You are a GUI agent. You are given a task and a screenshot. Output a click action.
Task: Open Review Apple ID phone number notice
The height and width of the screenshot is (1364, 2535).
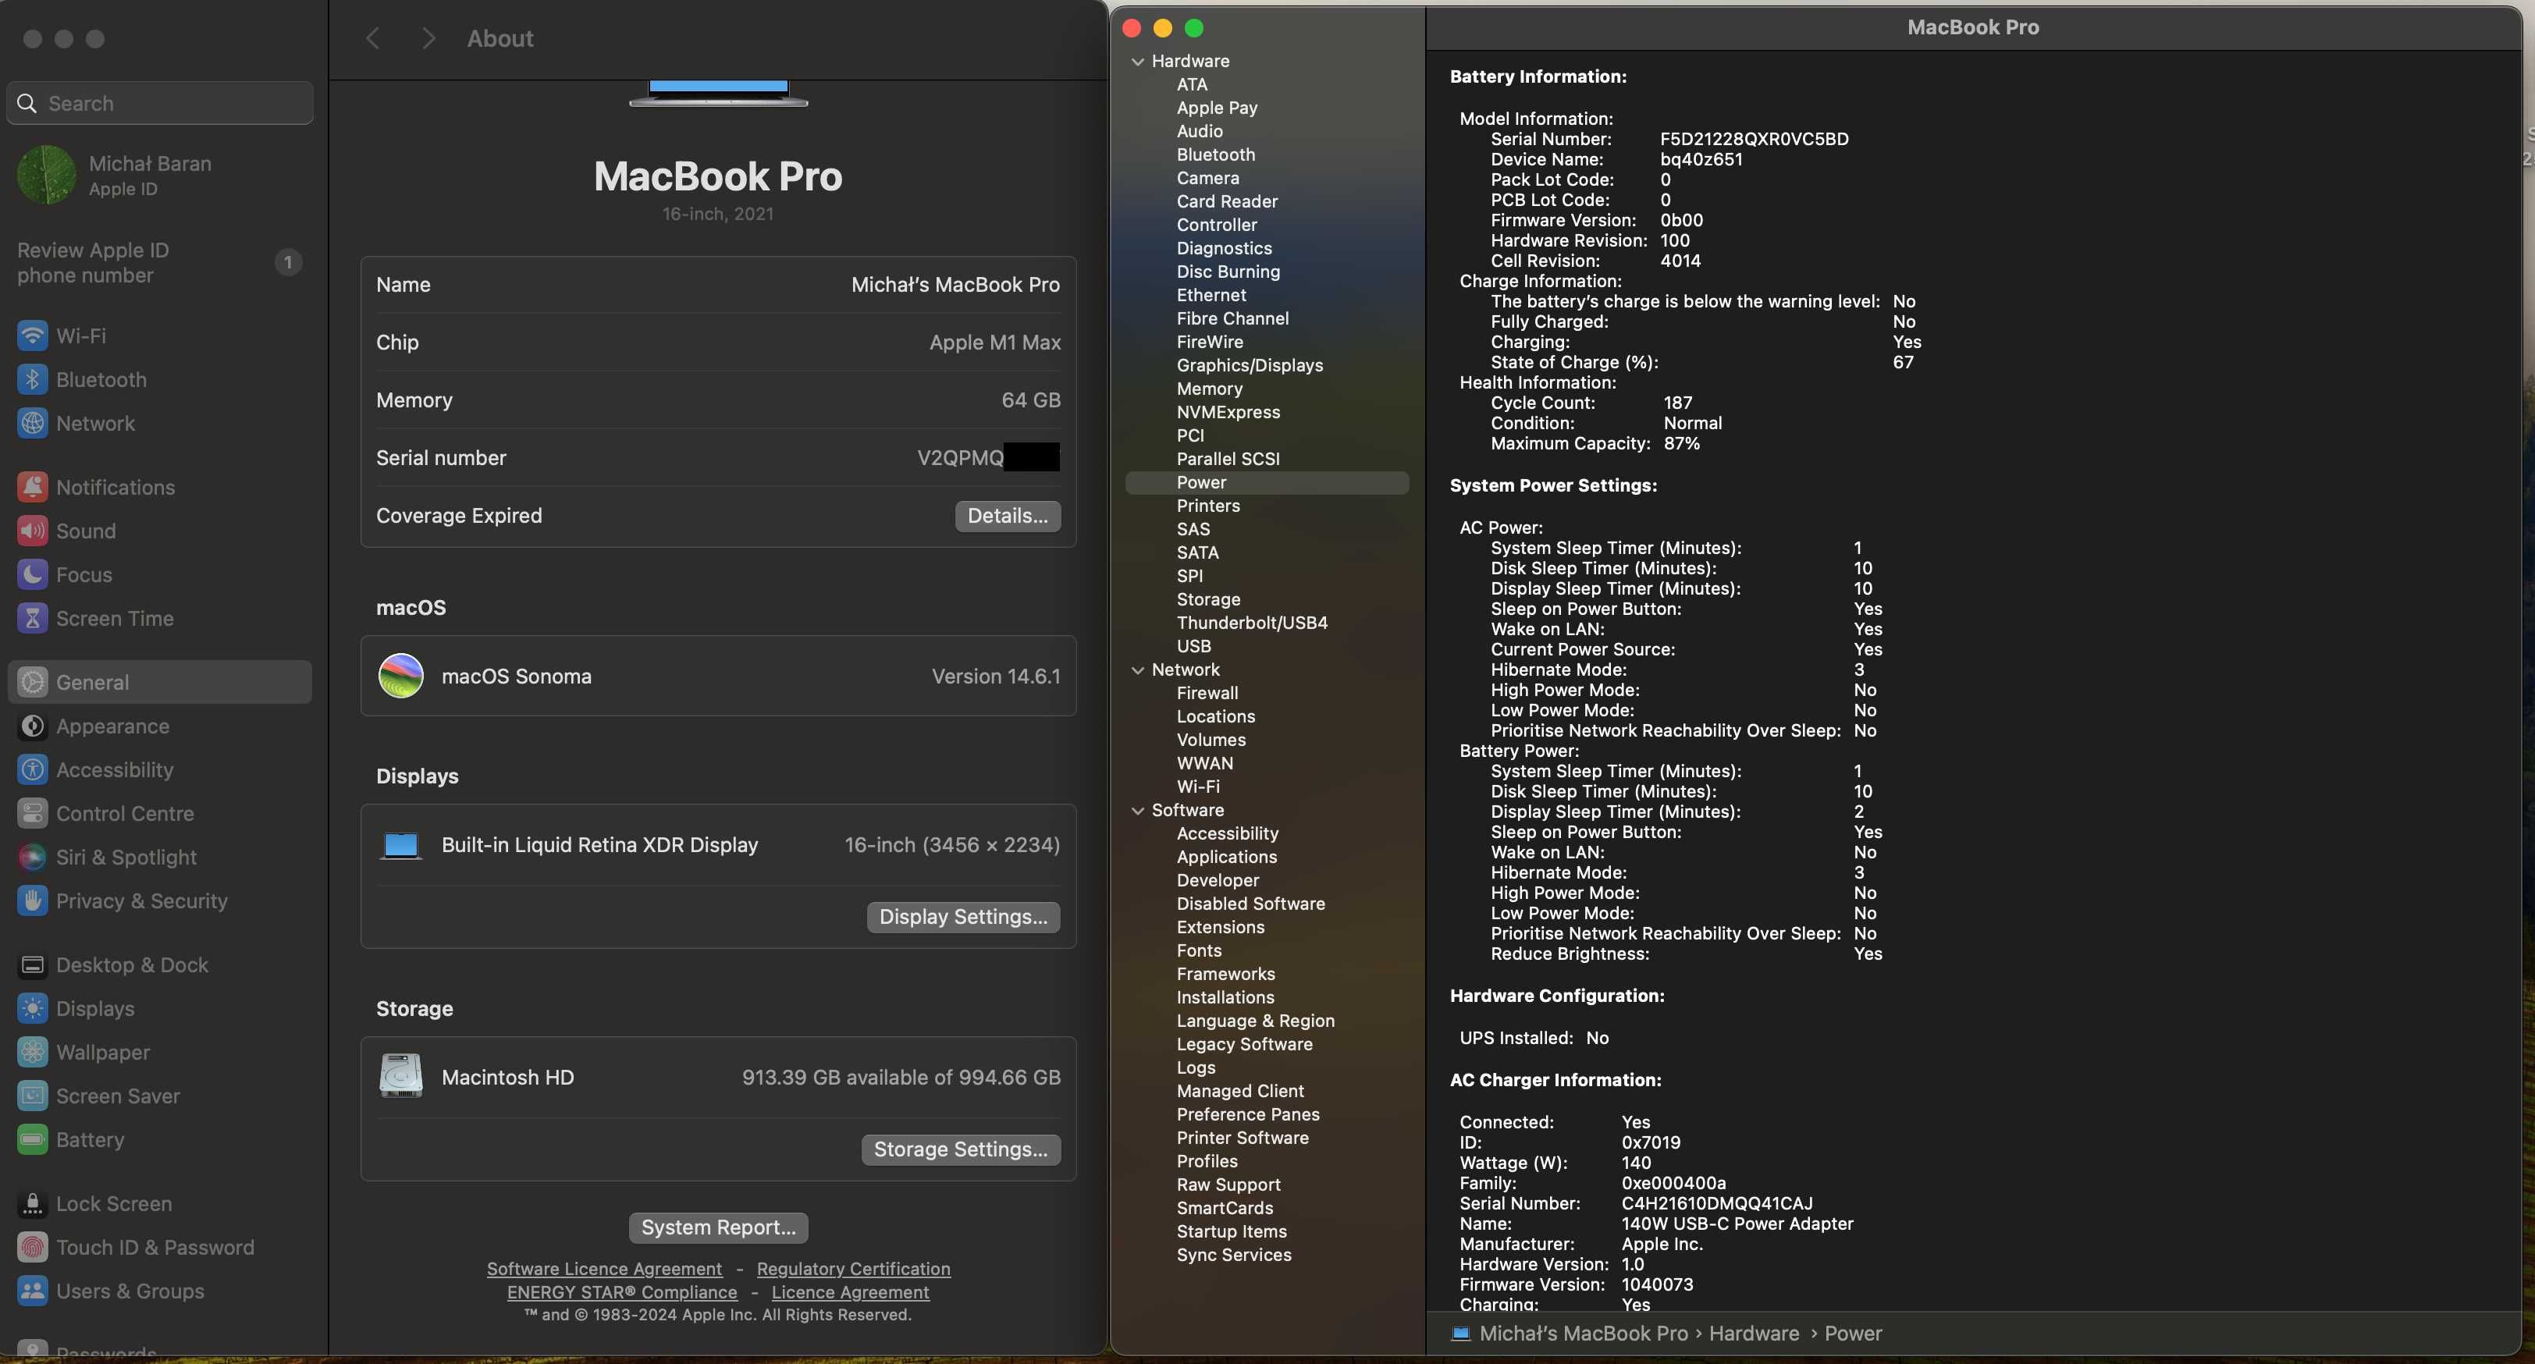tap(161, 261)
